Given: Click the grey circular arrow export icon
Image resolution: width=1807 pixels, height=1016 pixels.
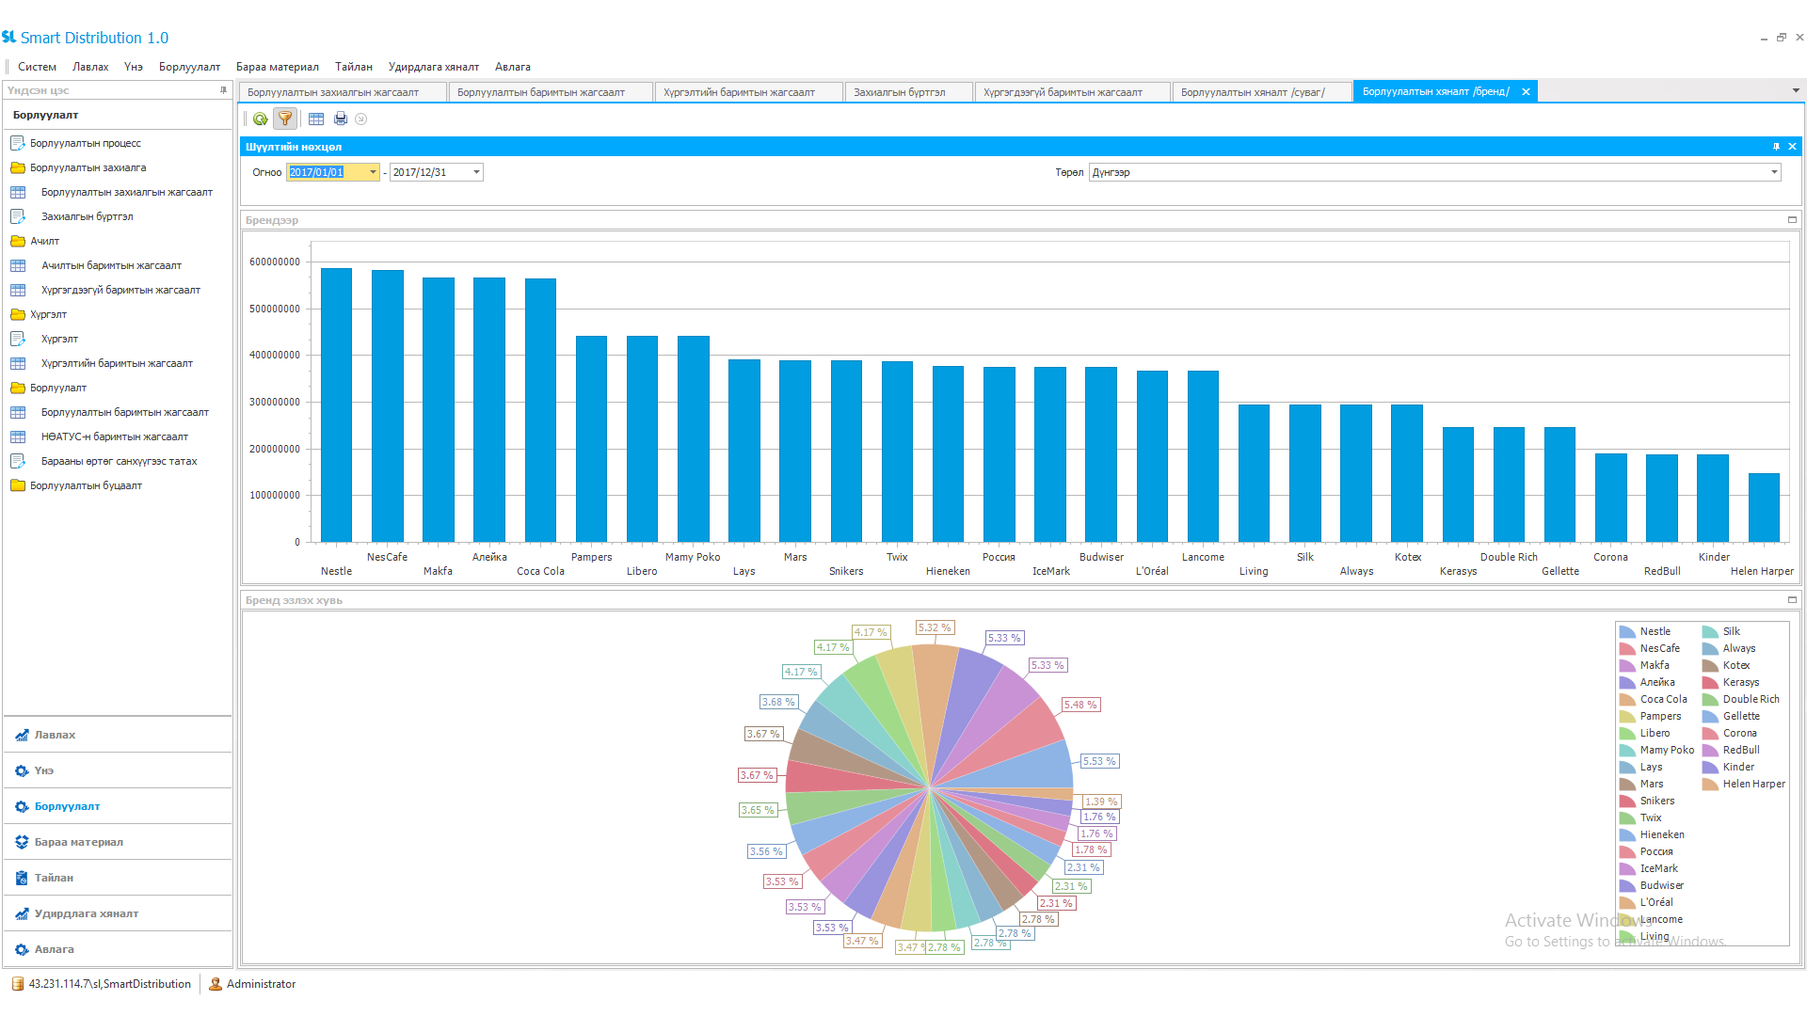Looking at the screenshot, I should coord(361,119).
